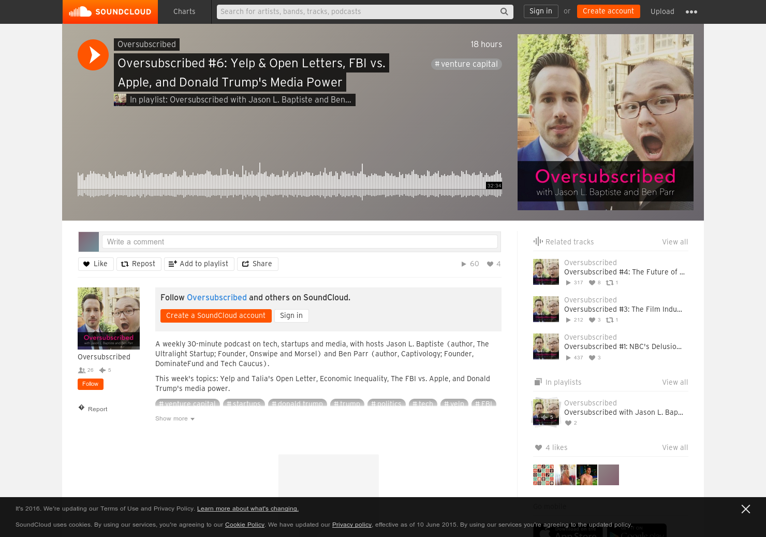
Task: Open the Charts page
Action: pyautogui.click(x=184, y=11)
